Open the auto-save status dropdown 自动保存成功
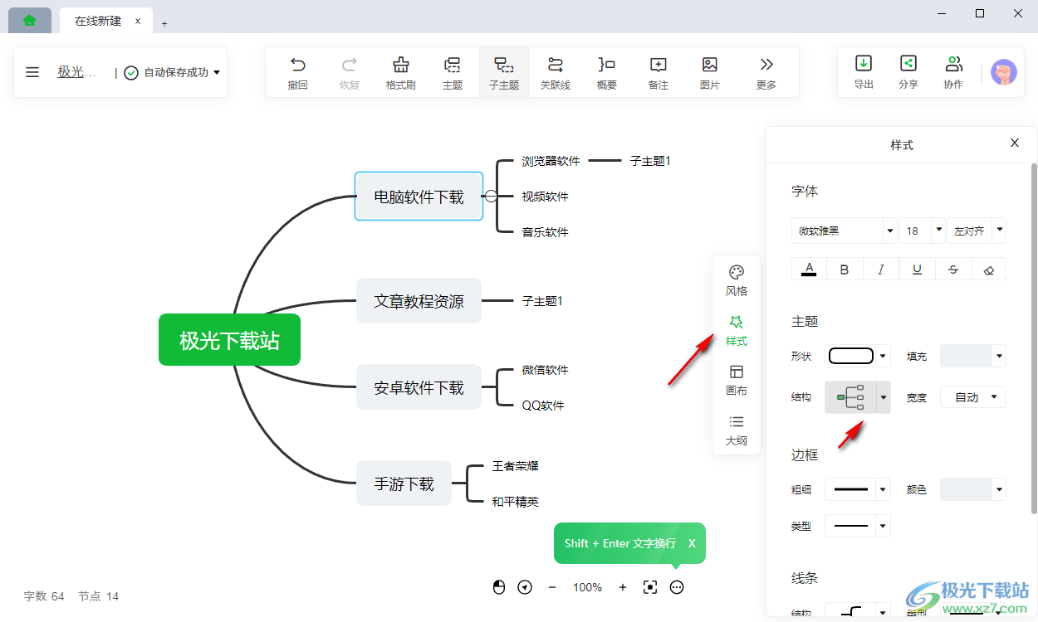The height and width of the screenshot is (622, 1038). tap(173, 72)
